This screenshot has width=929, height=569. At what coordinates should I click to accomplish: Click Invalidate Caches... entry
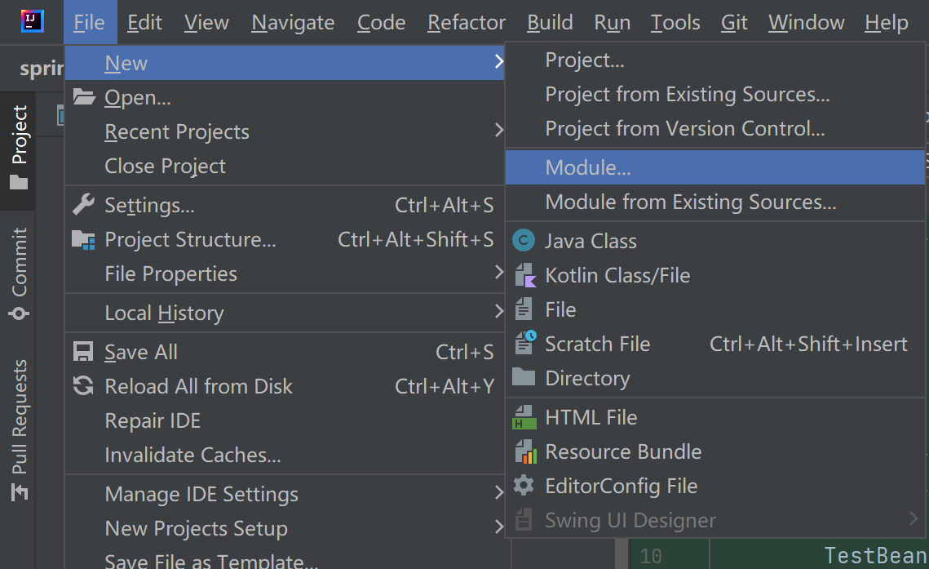(192, 455)
